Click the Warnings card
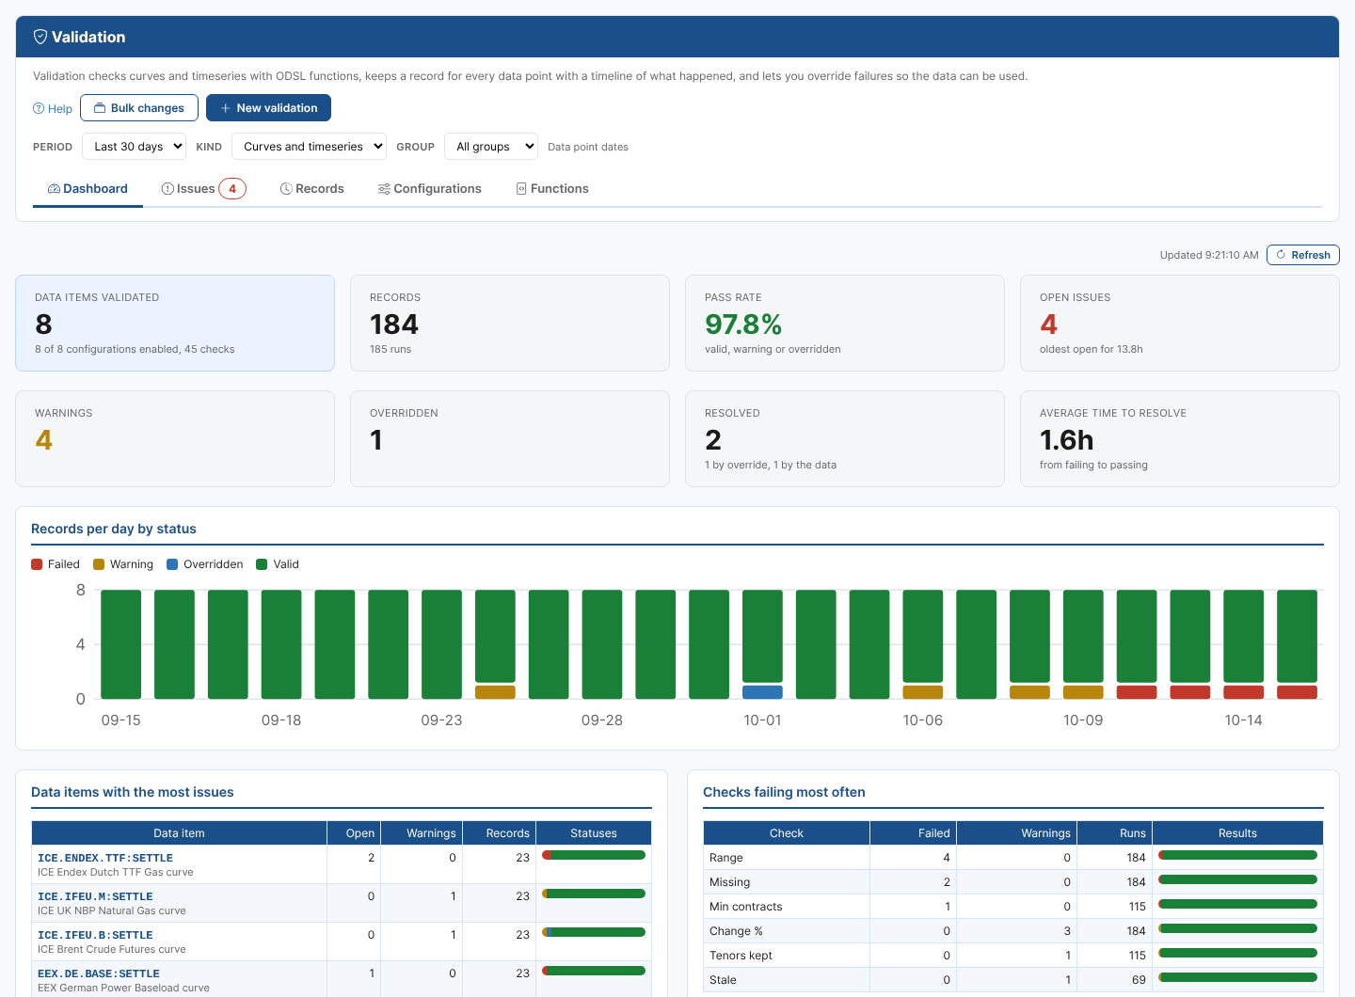The width and height of the screenshot is (1355, 997). pyautogui.click(x=175, y=438)
